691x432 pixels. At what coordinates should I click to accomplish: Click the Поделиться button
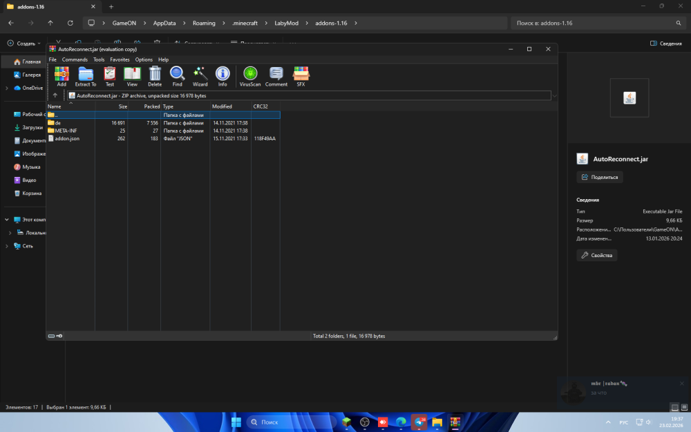point(599,177)
